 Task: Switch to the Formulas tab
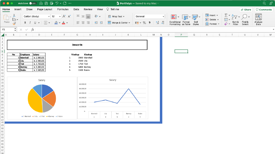tap(63, 9)
